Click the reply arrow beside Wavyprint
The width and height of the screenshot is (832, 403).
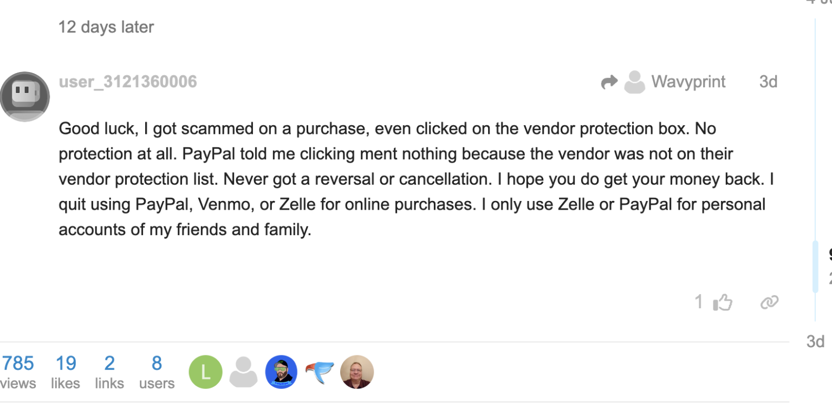609,82
